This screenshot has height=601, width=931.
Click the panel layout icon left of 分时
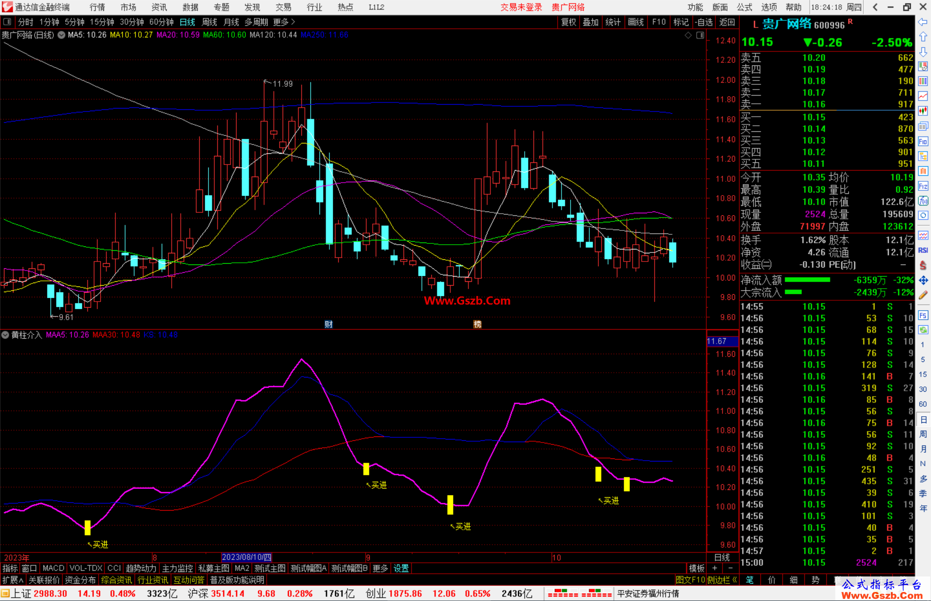7,22
